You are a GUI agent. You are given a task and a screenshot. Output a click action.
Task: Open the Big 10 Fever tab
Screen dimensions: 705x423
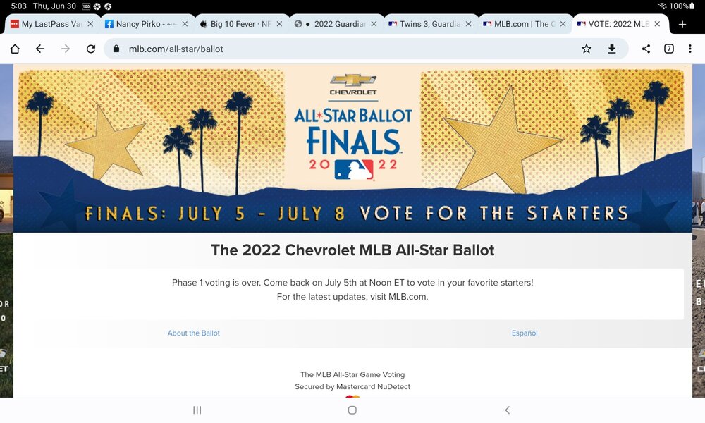235,24
